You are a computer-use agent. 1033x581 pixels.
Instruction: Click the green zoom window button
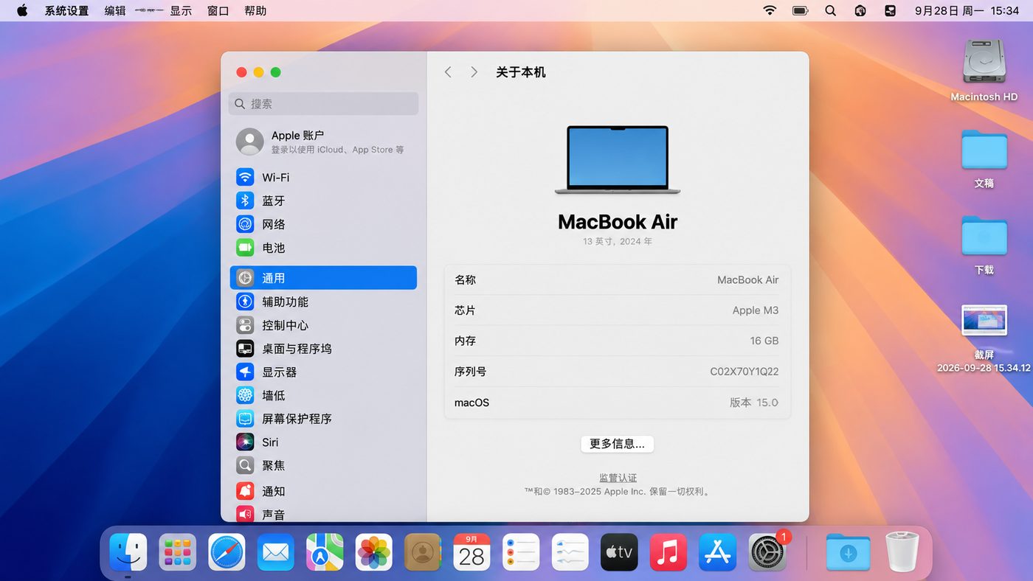click(275, 72)
